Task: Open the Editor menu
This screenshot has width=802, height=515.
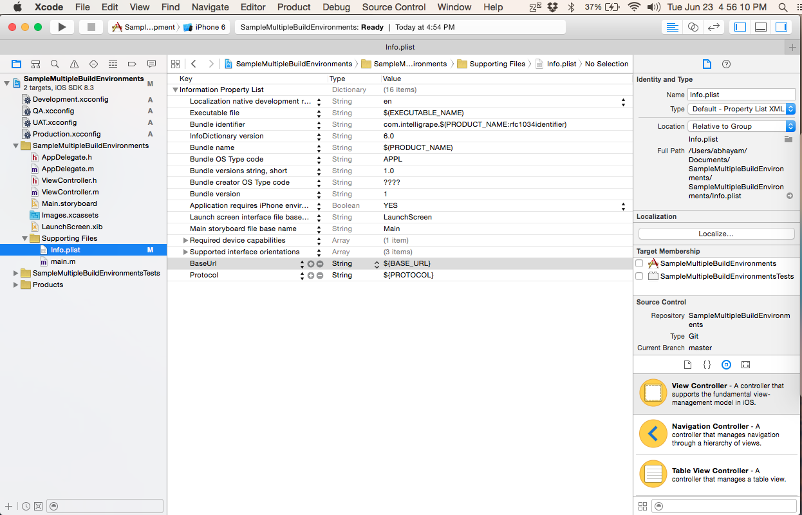Action: tap(253, 7)
